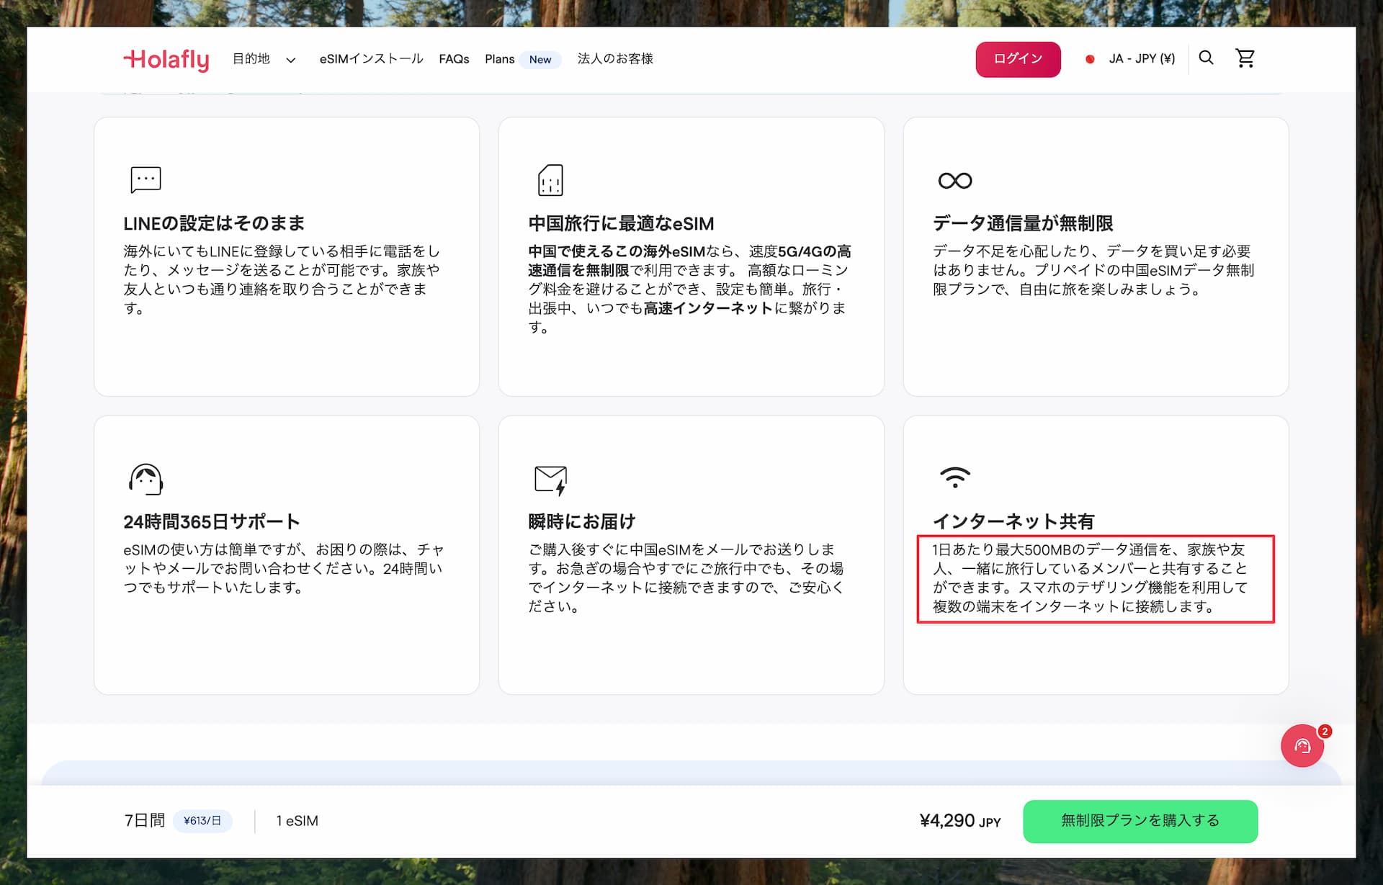The width and height of the screenshot is (1383, 885).
Task: Click the ログイン button
Action: pyautogui.click(x=1018, y=59)
